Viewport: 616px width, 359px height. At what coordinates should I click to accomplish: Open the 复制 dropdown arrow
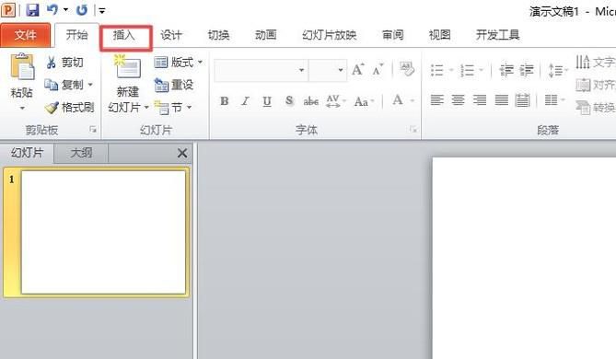(90, 85)
